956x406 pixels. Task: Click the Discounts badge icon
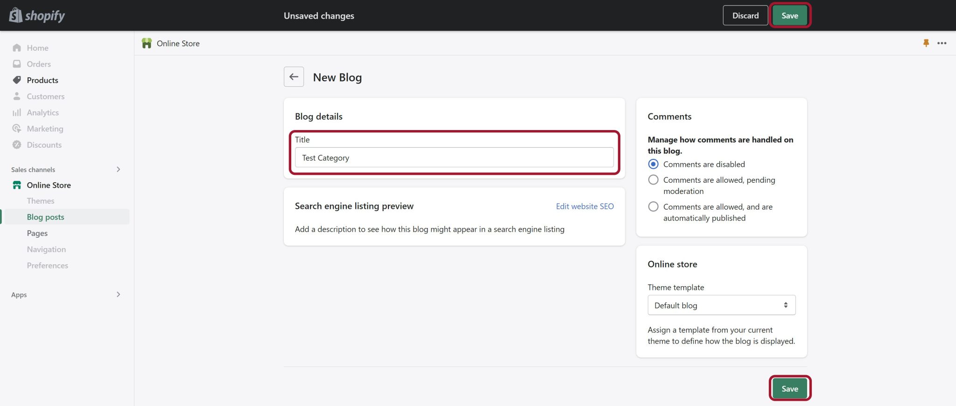tap(17, 145)
